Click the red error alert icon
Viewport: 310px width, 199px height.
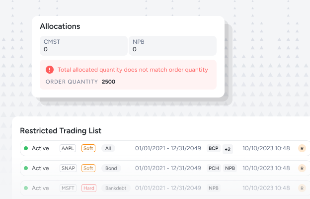click(x=50, y=70)
